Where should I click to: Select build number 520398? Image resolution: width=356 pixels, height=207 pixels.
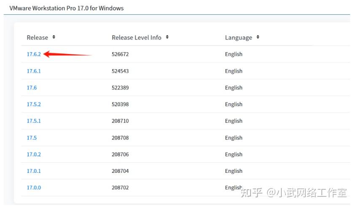(x=120, y=104)
